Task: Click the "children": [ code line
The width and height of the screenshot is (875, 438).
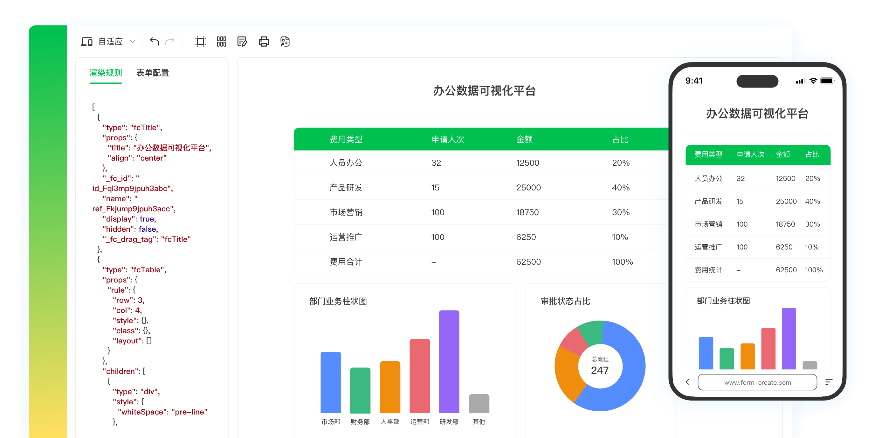Action: pos(124,371)
